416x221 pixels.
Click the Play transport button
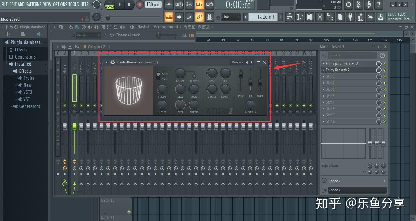119,5
